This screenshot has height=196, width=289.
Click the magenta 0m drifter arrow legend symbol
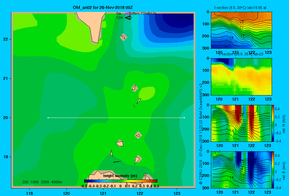(127, 14)
